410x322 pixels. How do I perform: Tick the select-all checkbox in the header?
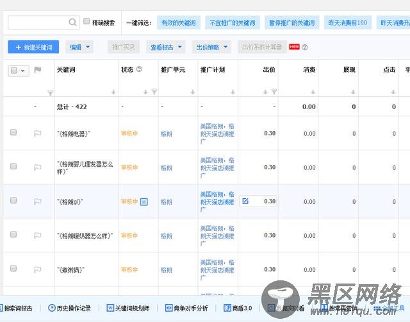[x=14, y=70]
